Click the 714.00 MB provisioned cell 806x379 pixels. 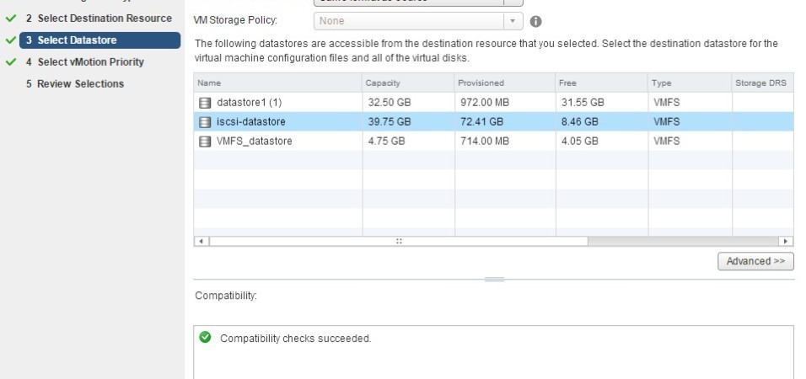pyautogui.click(x=485, y=141)
